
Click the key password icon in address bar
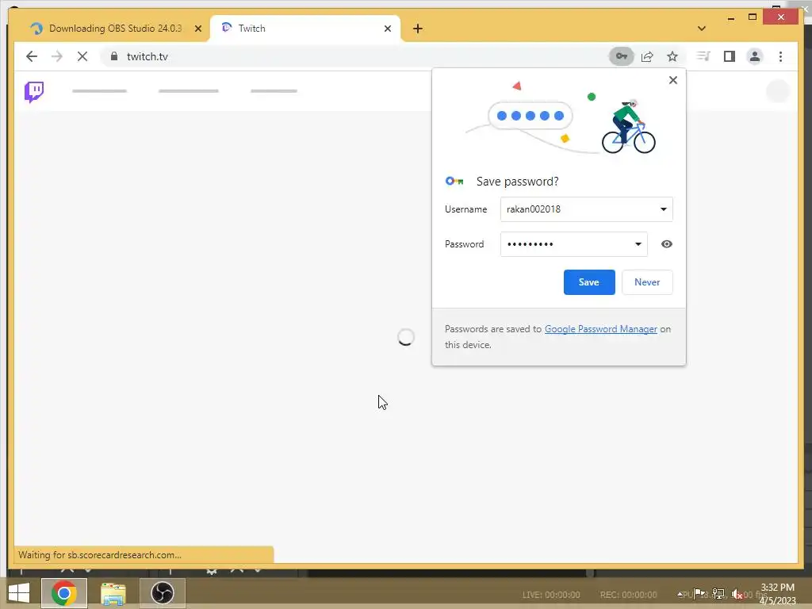pyautogui.click(x=622, y=56)
